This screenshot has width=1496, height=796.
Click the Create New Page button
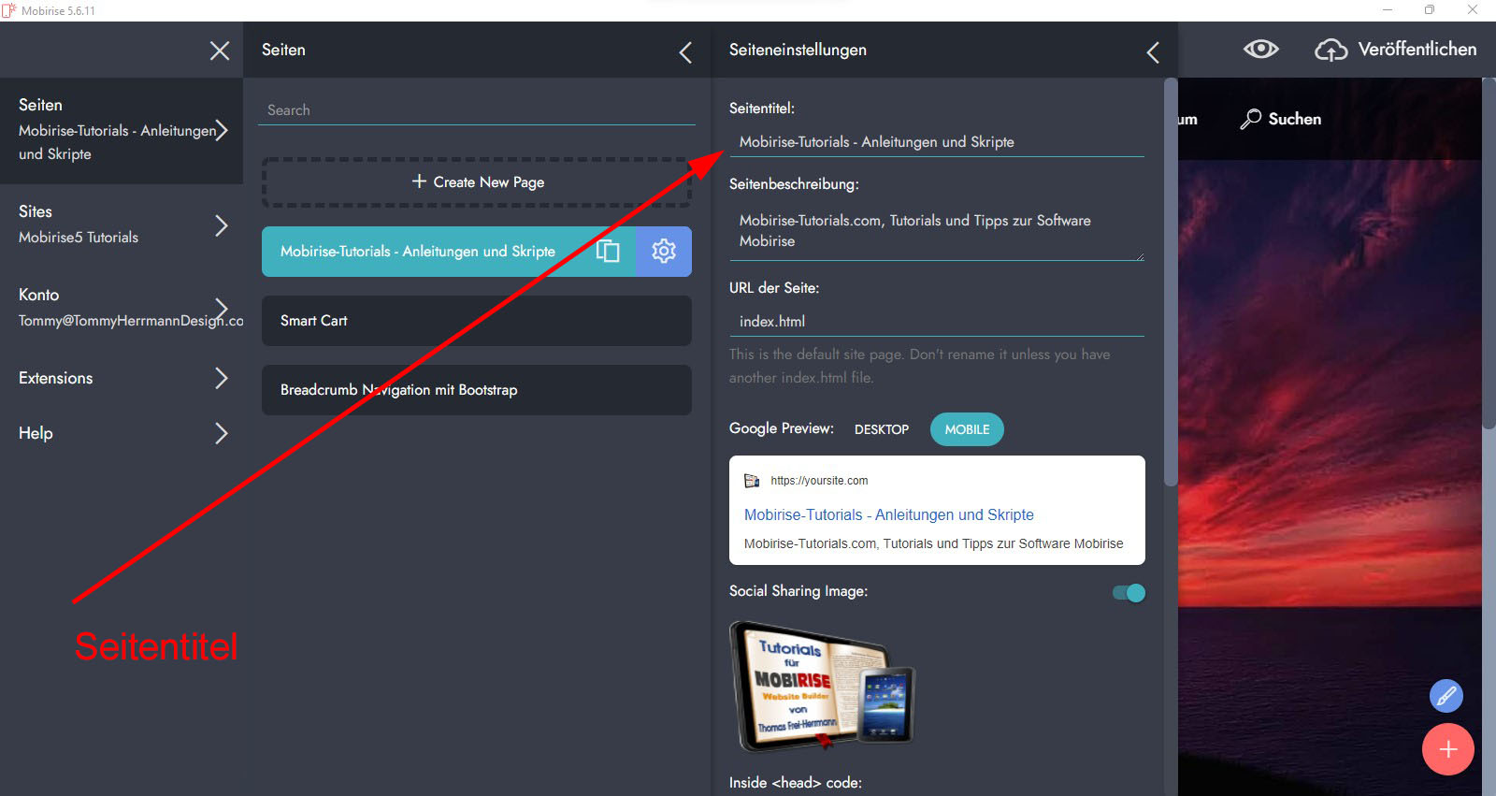tap(477, 182)
